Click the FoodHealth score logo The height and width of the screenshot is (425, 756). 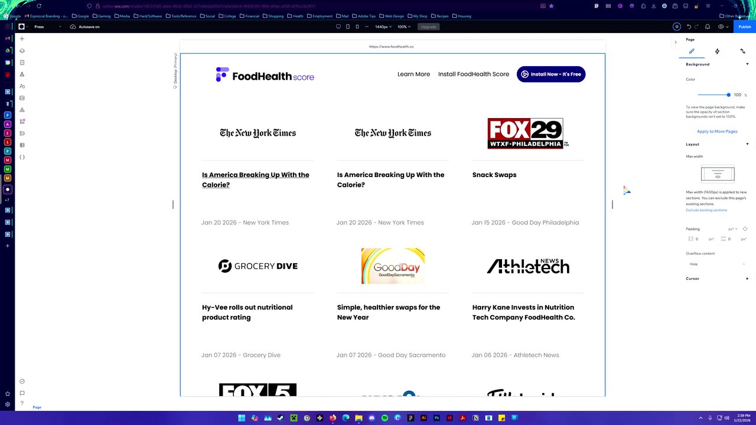(265, 75)
